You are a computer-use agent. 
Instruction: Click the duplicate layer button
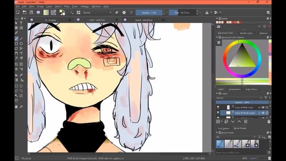click(x=227, y=122)
